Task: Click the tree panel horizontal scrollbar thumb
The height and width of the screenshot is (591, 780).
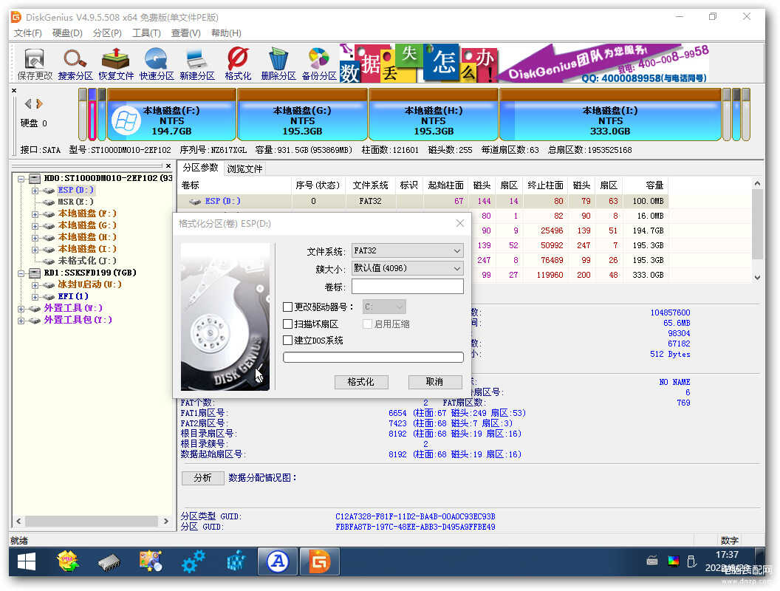Action: tap(92, 521)
